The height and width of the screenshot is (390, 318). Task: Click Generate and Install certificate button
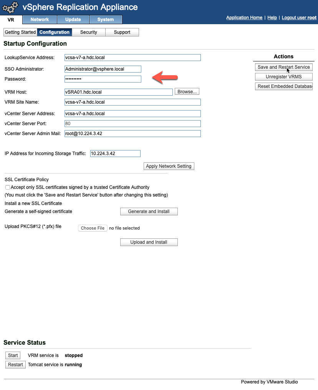pos(149,212)
